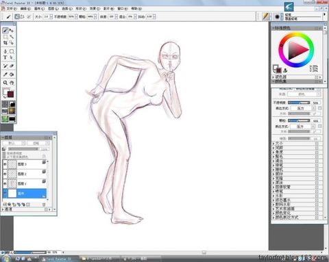The height and width of the screenshot is (262, 329).
Task: Adjust the 不透明度 slider in brush controls
Action: [x=299, y=103]
